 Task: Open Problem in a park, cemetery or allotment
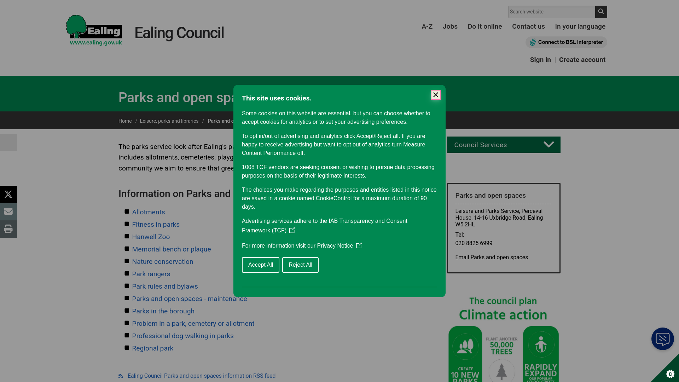pyautogui.click(x=193, y=324)
